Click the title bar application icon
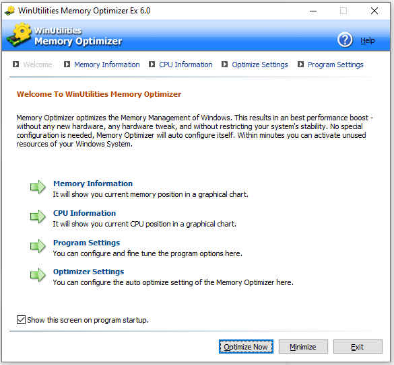This screenshot has width=394, height=365. coord(10,11)
